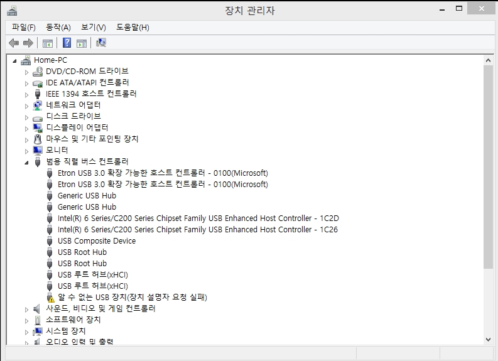498x361 pixels.
Task: Select Intel USB Enhanced Host Controller 1C2D
Action: 198,218
